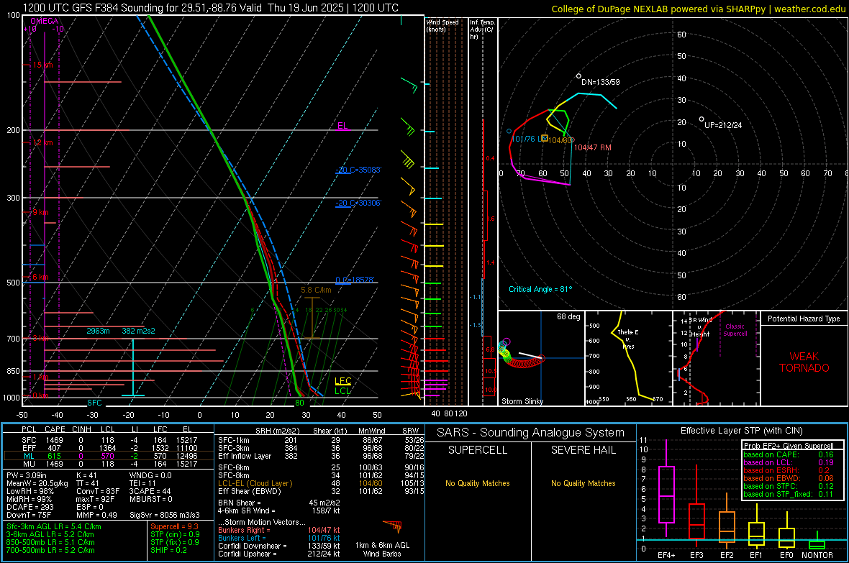849x563 pixels.
Task: Click the '101/76' left mover label on hodograph
Action: 524,139
